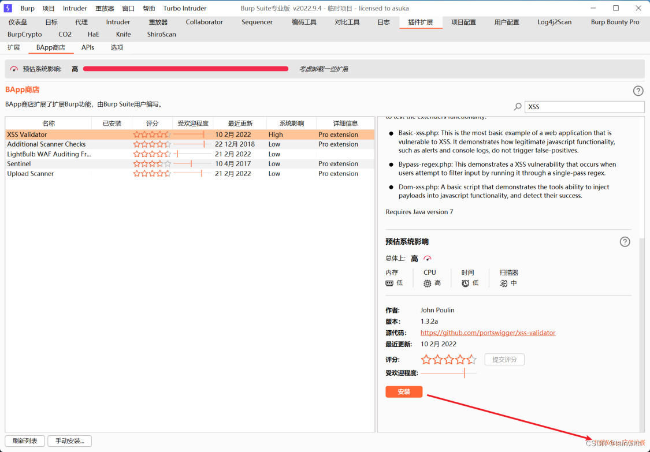
Task: Click the High impact cell of XSS Validator
Action: [292, 135]
